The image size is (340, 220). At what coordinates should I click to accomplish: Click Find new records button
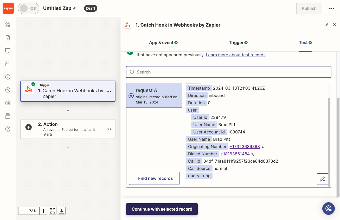[154, 178]
